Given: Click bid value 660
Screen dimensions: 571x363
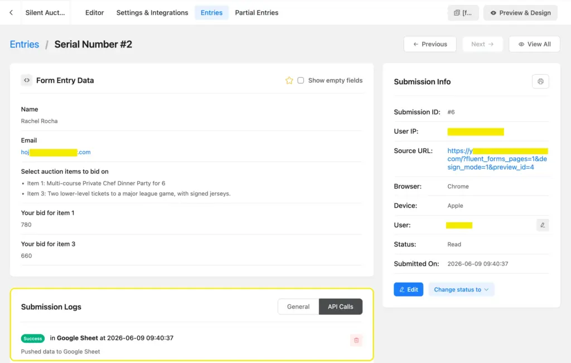Looking at the screenshot, I should pyautogui.click(x=27, y=256).
